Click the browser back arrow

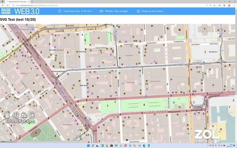coord(3,5)
